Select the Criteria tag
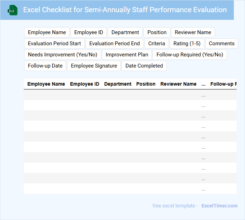Screen dimensions: 245x220 (x=157, y=44)
